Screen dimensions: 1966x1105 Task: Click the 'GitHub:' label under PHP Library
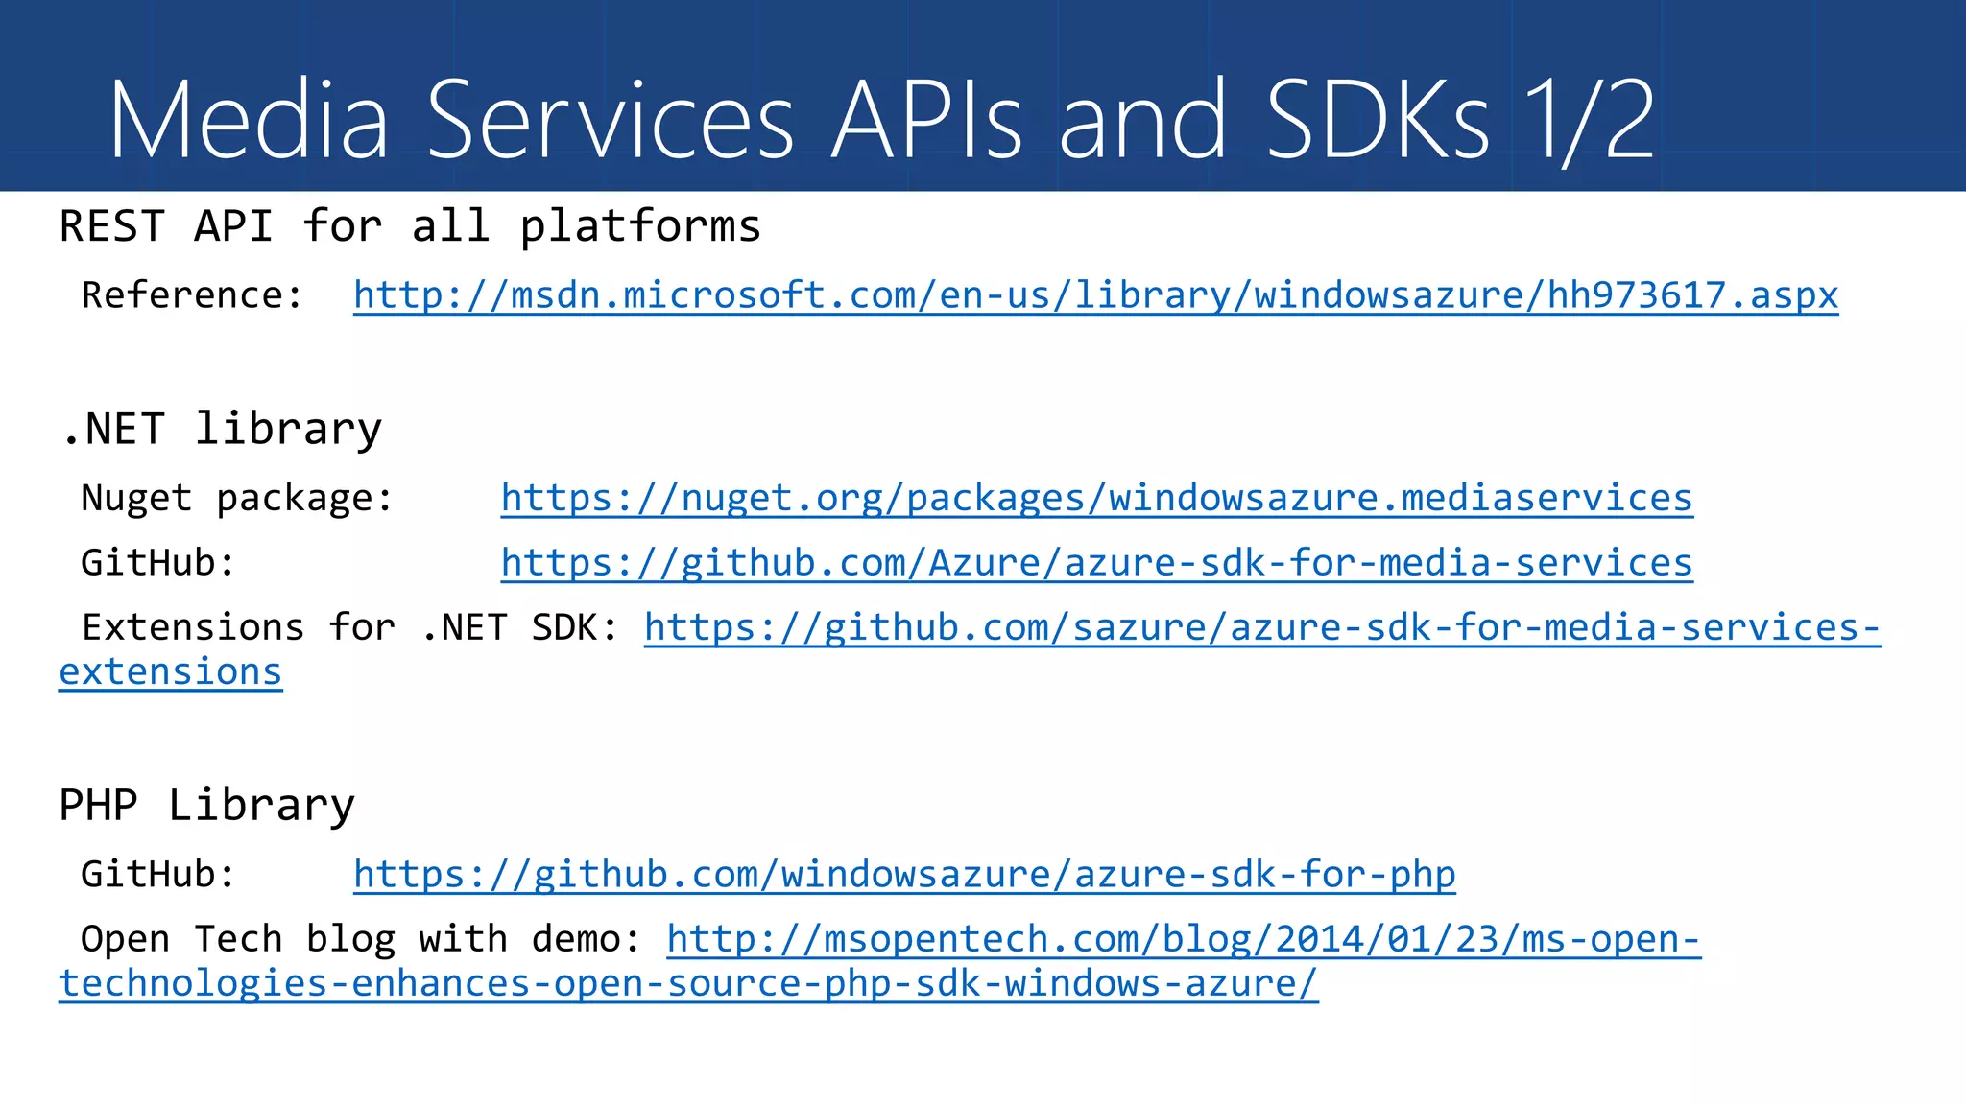coord(158,875)
